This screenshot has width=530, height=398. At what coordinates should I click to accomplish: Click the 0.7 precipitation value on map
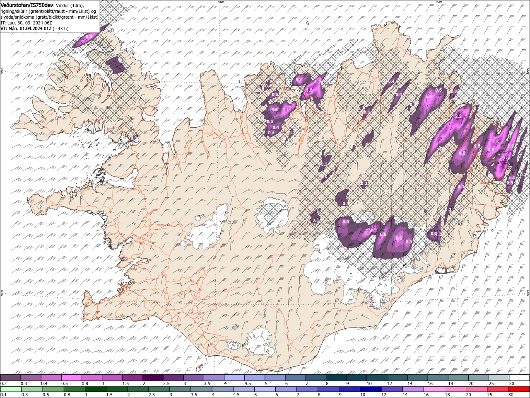click(299, 80)
